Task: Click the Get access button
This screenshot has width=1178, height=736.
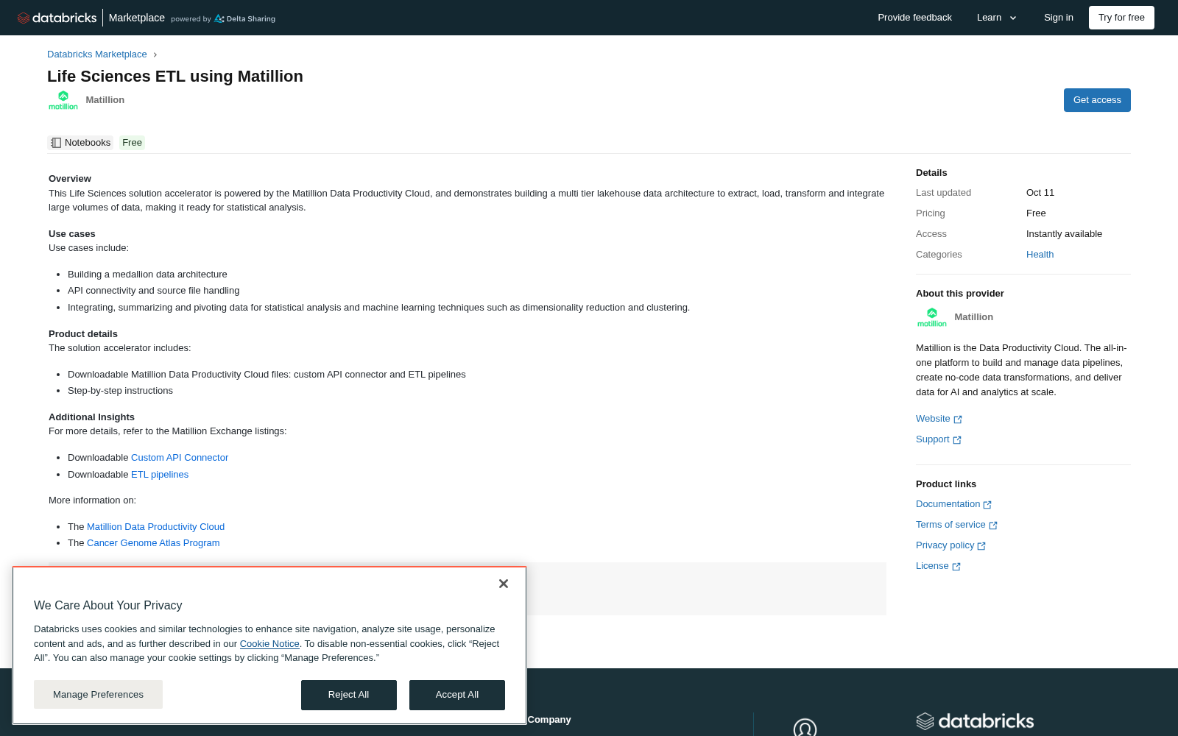Action: point(1097,100)
